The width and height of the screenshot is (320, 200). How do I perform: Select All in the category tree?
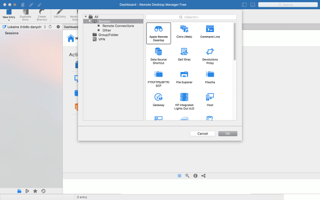[x=96, y=17]
